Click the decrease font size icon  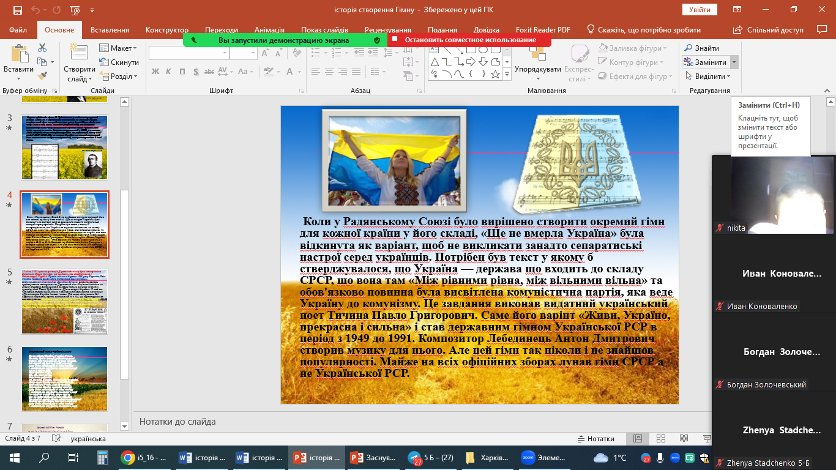(x=278, y=53)
